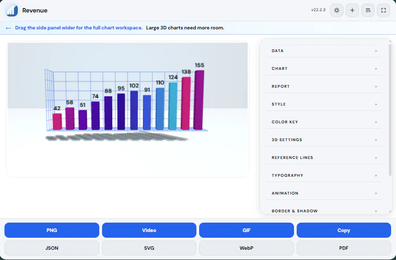Open the TYPOGRAPHY section
The image size is (396, 260).
(324, 175)
